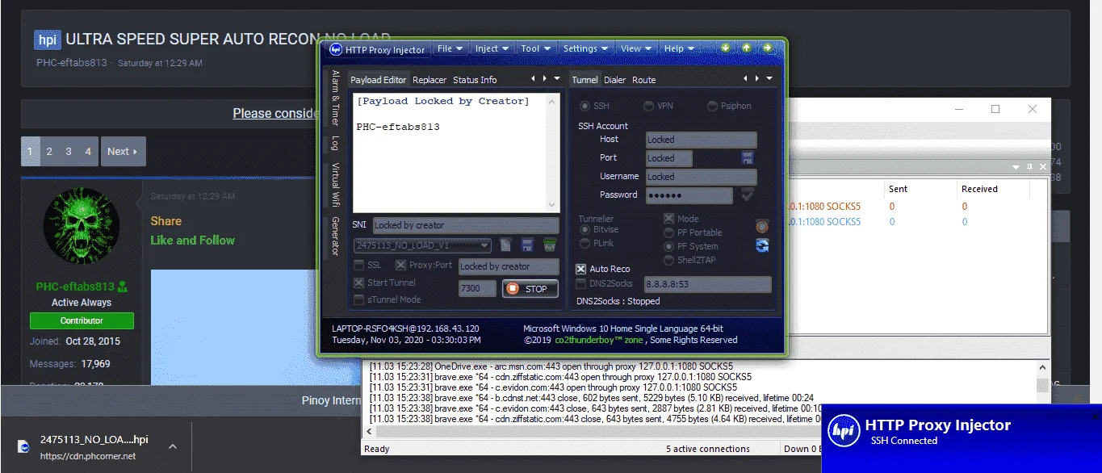
Task: Click the DNS field showing 8.8.8.8:53
Action: point(707,284)
